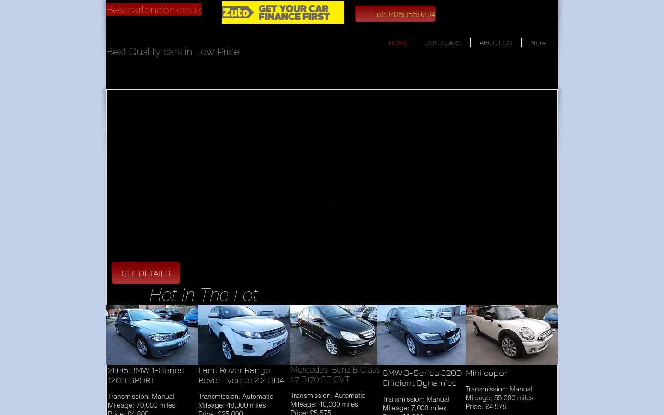
Task: Click the Hot In The Lot heading
Action: (203, 295)
